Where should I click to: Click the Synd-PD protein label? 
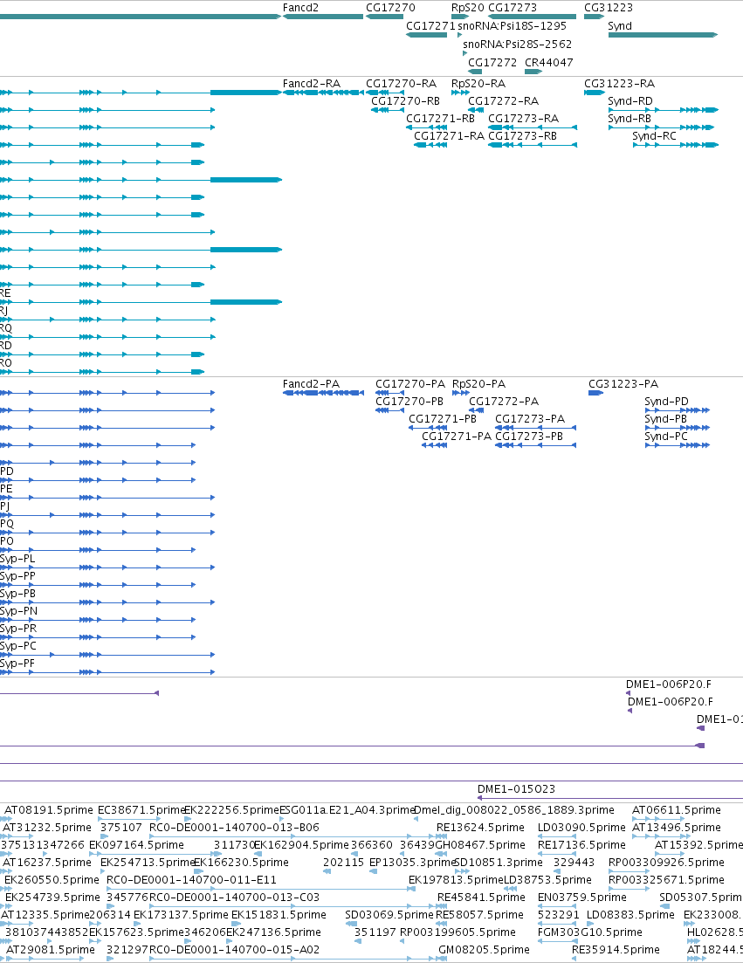(666, 401)
